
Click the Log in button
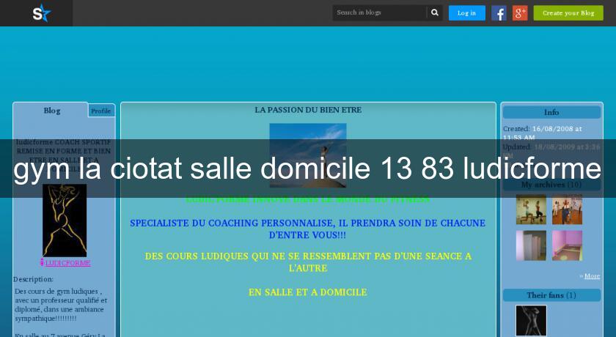click(x=466, y=13)
